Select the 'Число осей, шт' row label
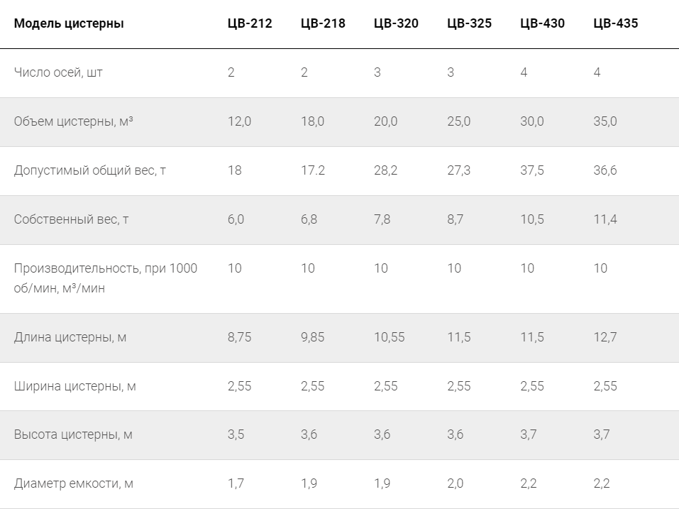The height and width of the screenshot is (509, 679). point(58,72)
